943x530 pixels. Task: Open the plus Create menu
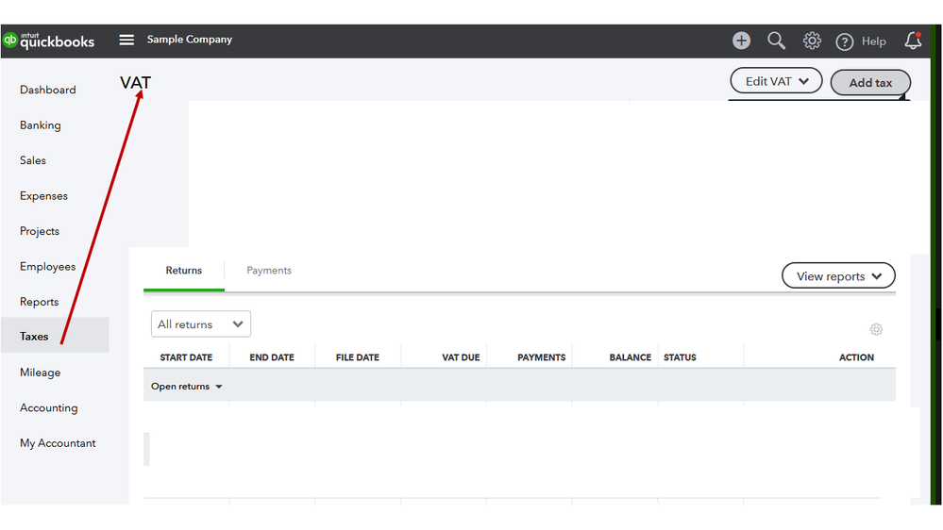pyautogui.click(x=741, y=41)
